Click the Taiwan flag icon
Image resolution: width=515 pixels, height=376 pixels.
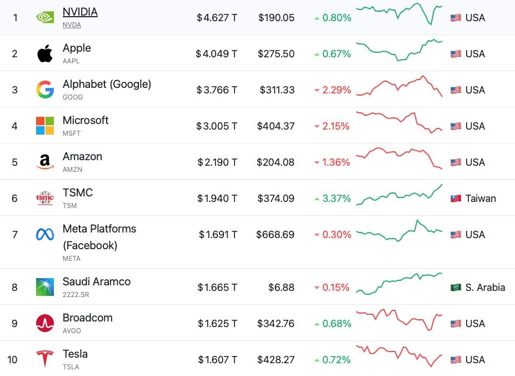pos(456,199)
